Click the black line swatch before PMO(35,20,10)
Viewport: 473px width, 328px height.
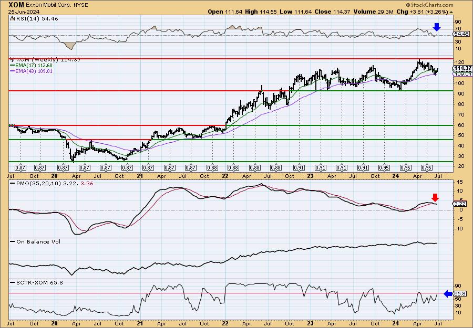13,183
